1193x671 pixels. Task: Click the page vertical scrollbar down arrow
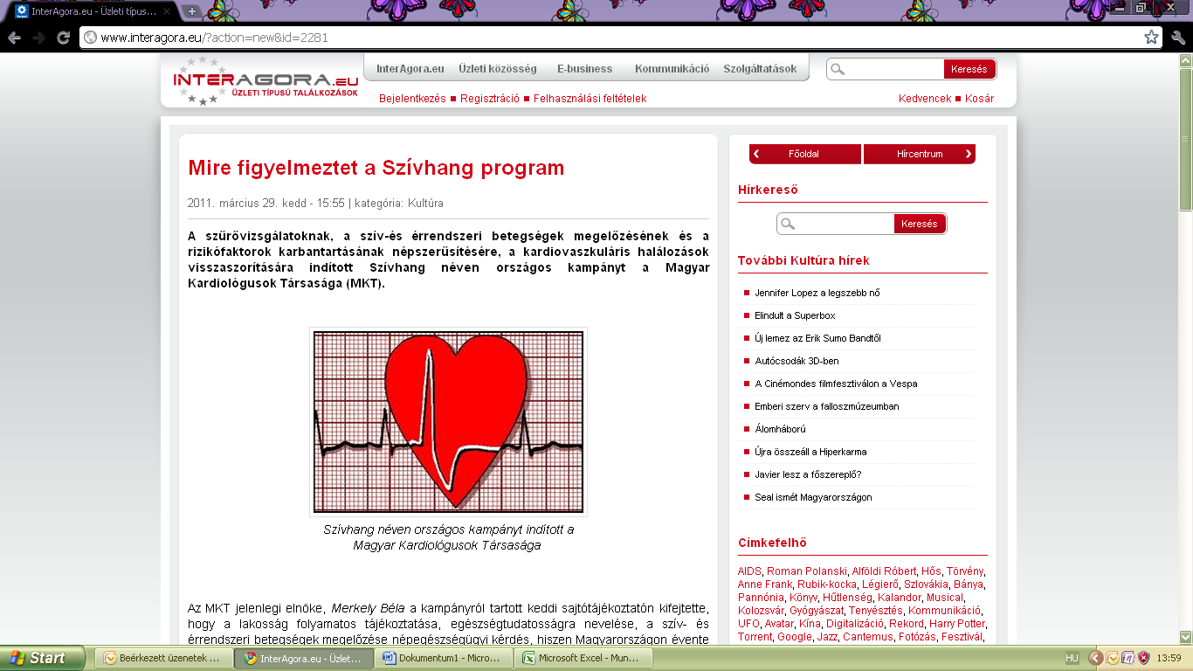1185,637
